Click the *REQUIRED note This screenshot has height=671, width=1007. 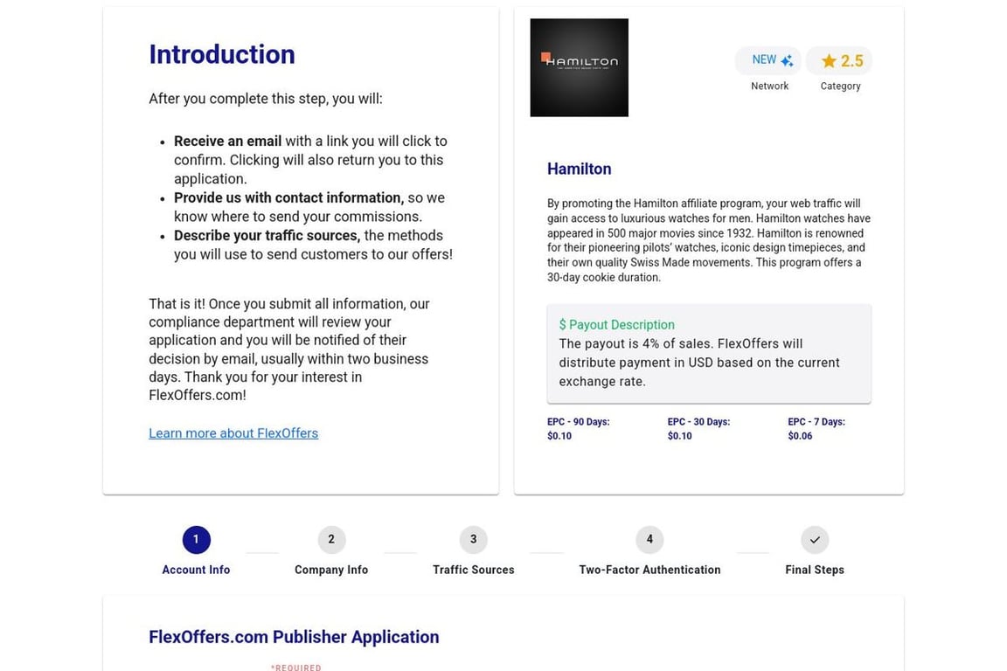296,668
